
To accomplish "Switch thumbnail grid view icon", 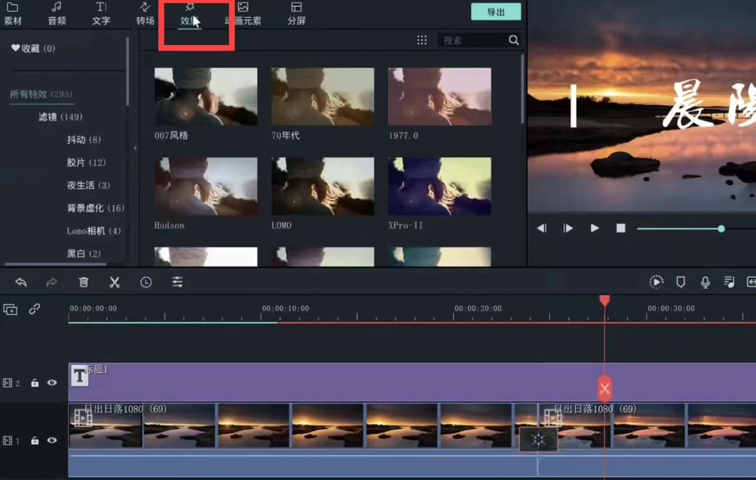I will (x=422, y=40).
